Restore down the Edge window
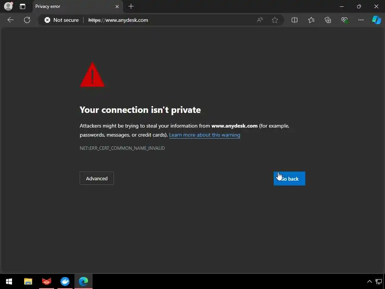The width and height of the screenshot is (385, 289). point(359,6)
